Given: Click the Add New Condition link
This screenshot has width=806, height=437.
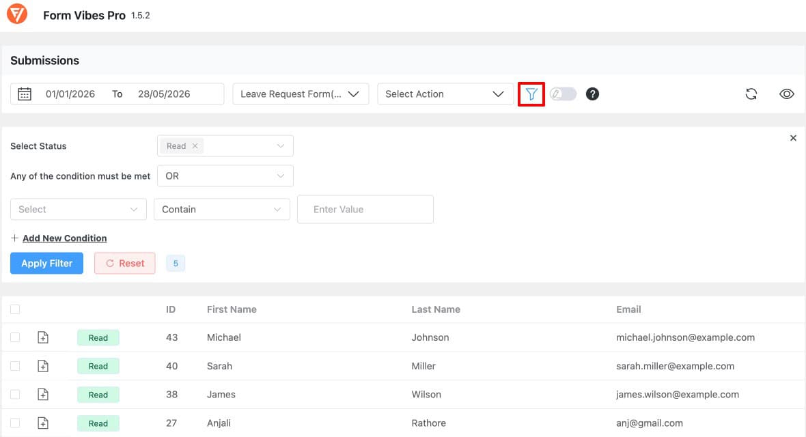Looking at the screenshot, I should point(65,238).
